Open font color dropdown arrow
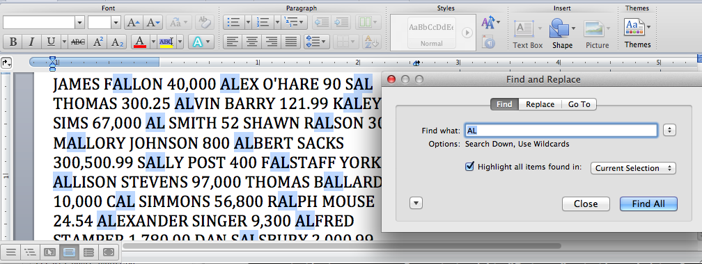Image resolution: width=702 pixels, height=264 pixels. coord(153,42)
